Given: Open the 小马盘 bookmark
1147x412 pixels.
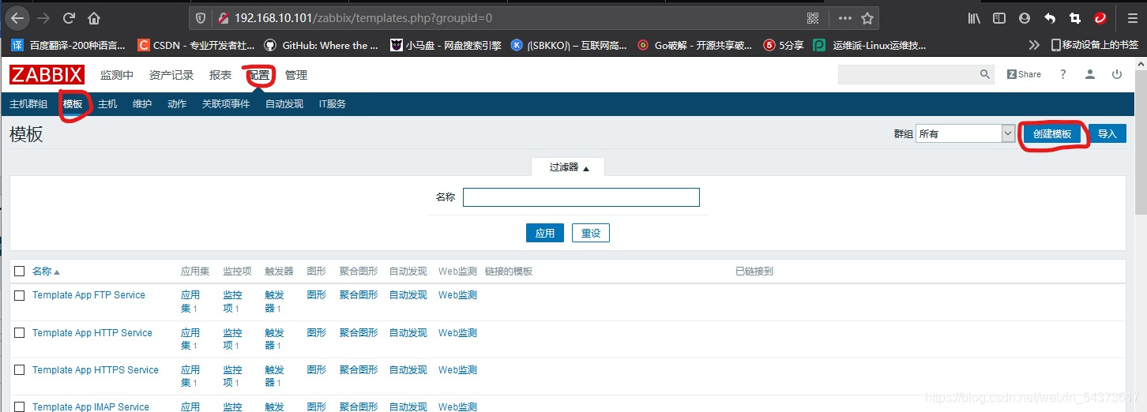Looking at the screenshot, I should (x=446, y=45).
